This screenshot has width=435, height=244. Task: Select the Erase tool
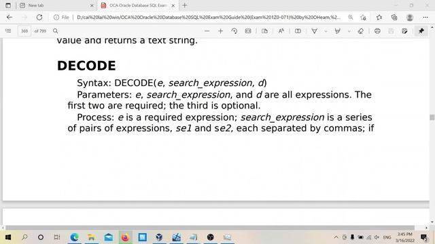click(x=361, y=31)
